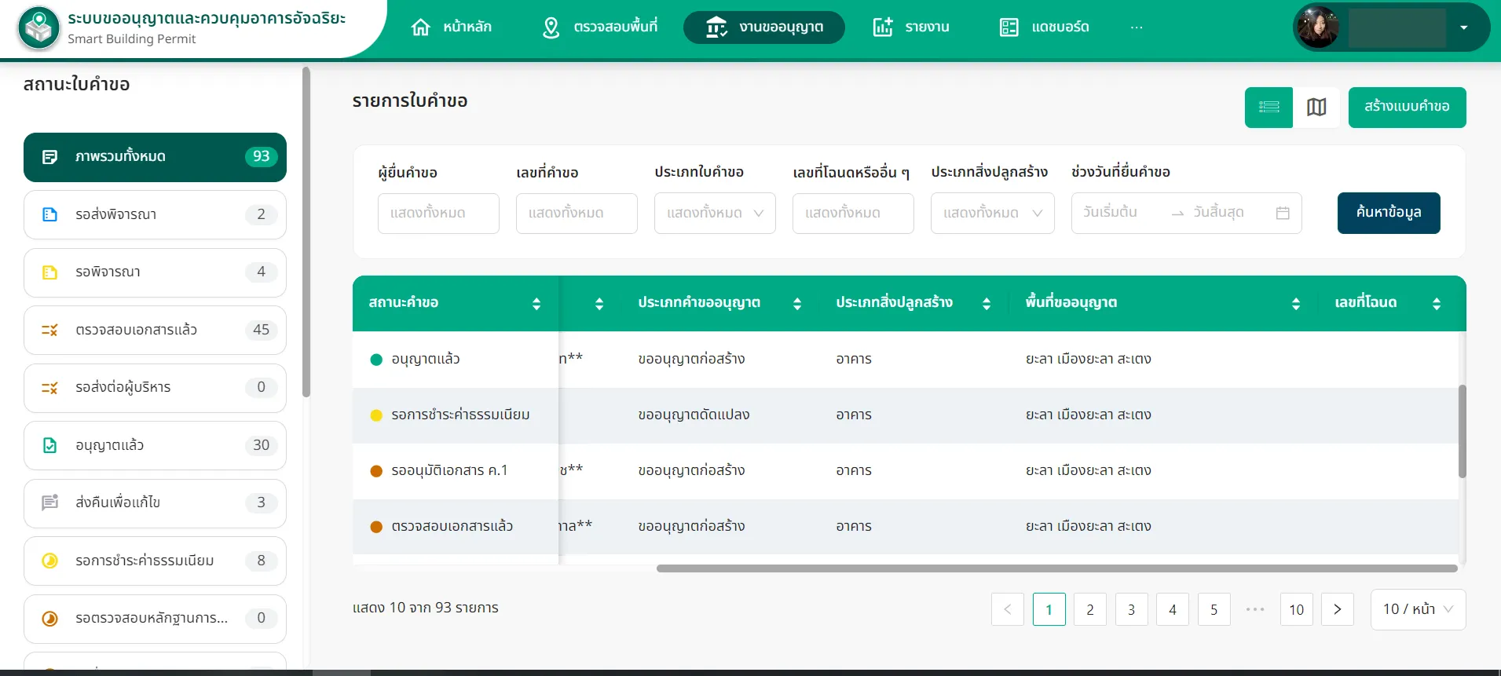Click สร้างแบบคำขอ button

coord(1407,107)
